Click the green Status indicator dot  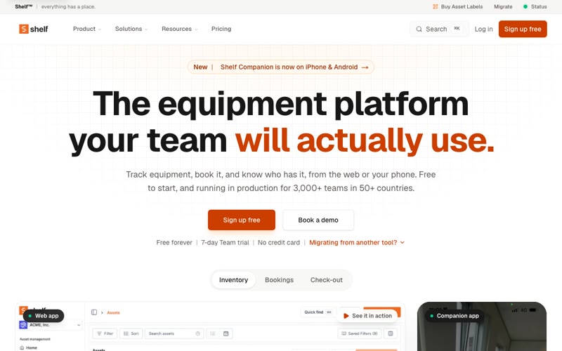tap(525, 6)
